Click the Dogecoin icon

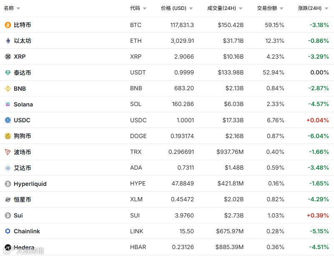pos(8,136)
